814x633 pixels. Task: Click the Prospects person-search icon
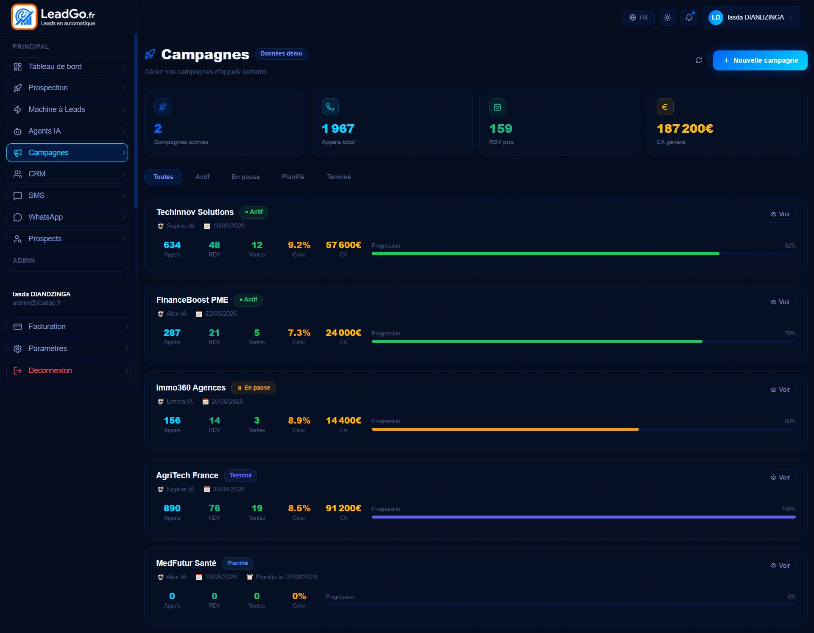coord(18,239)
